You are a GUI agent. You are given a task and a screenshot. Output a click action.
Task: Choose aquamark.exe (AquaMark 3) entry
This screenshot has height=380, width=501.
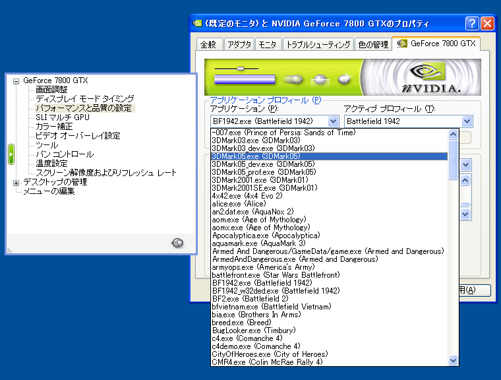click(330, 243)
